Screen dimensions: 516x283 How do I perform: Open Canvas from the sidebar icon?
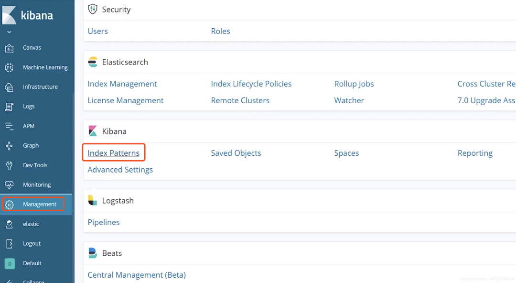[9, 48]
